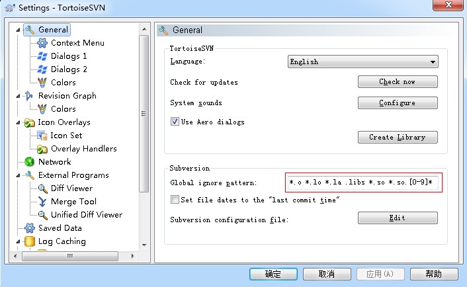467x287 pixels.
Task: Collapse the External Programs tree node
Action: (x=18, y=175)
